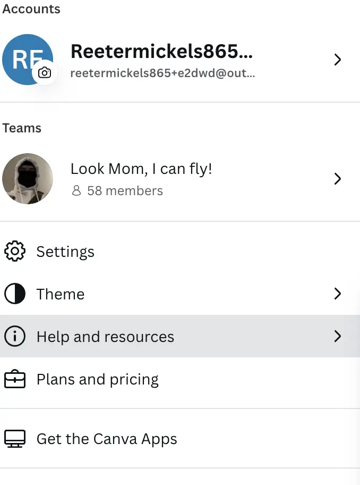Image resolution: width=360 pixels, height=485 pixels.
Task: Click the info icon for Help and resources
Action: click(x=15, y=336)
